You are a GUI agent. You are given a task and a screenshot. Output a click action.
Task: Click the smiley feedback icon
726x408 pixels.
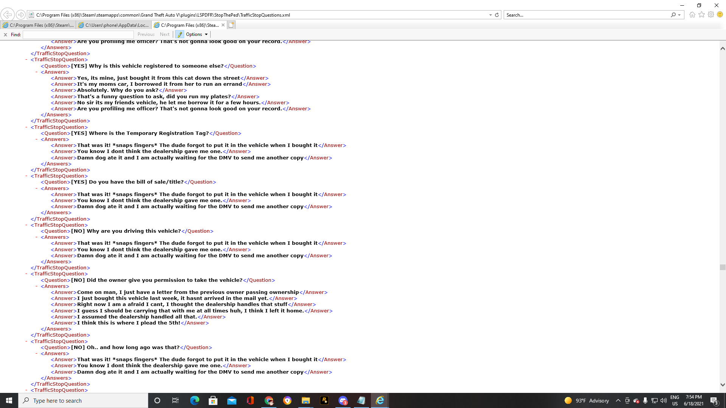720,15
